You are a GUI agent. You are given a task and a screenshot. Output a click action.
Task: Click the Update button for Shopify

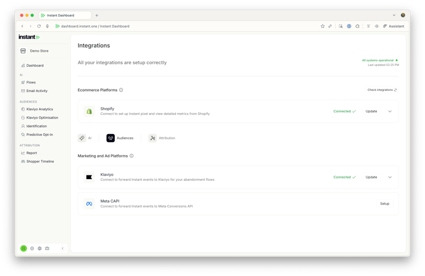coord(371,111)
